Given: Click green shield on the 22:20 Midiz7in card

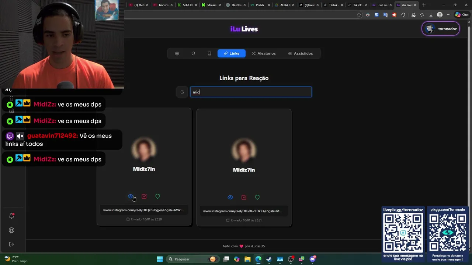Looking at the screenshot, I should [157, 197].
